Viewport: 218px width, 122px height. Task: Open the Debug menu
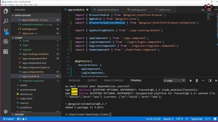tap(26, 5)
